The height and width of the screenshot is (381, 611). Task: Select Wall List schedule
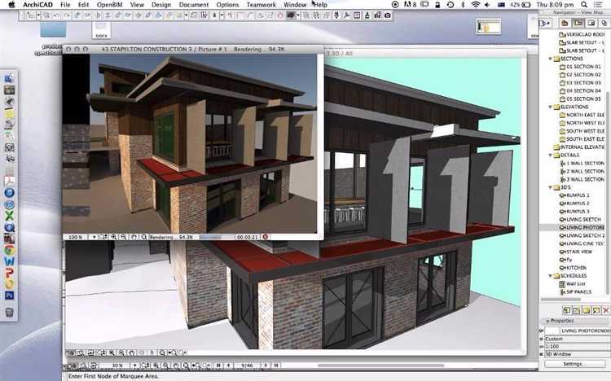click(573, 284)
